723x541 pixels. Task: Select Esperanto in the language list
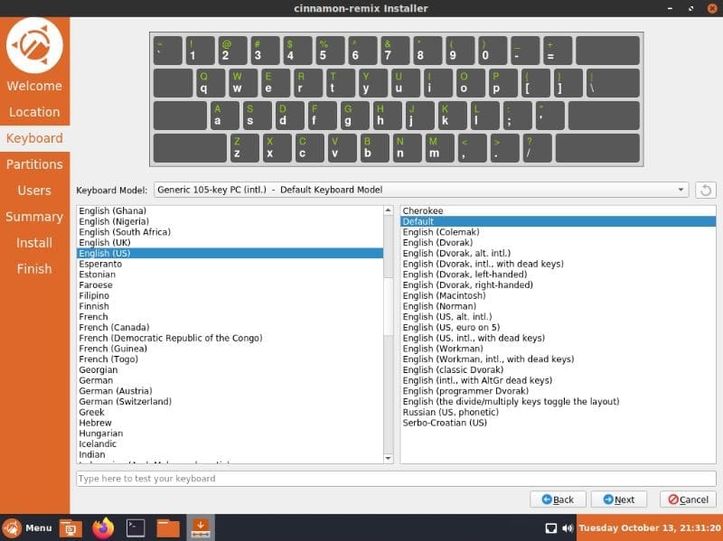(x=230, y=264)
